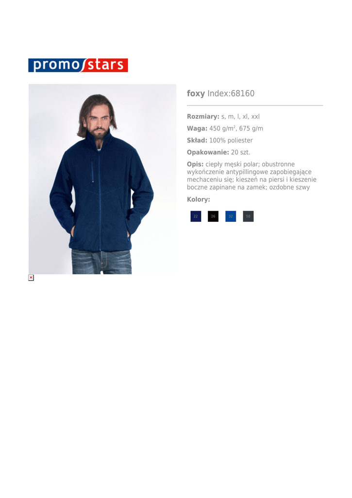This screenshot has height=498, width=352.
Task: Open the fleece jacket product photo
Action: click(102, 179)
